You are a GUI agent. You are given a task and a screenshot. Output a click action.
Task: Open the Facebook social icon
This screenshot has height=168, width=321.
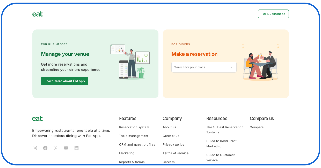pos(45,148)
